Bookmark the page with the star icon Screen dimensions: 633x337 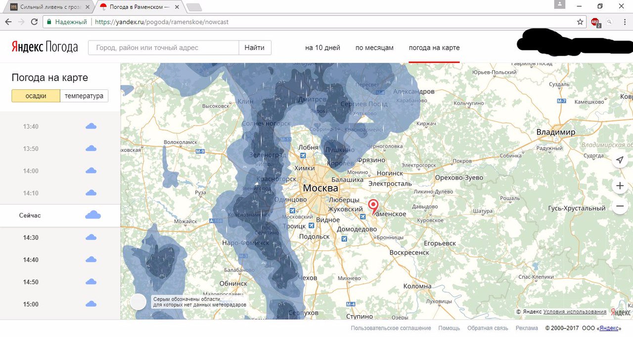580,22
